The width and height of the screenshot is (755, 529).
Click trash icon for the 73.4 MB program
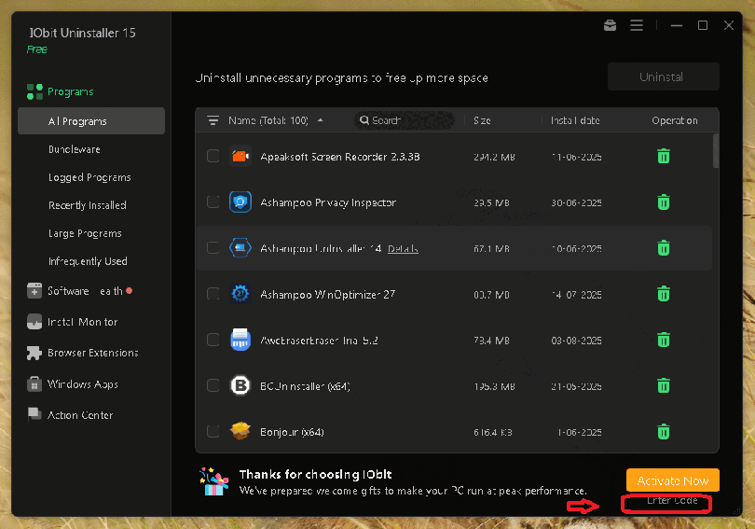664,340
